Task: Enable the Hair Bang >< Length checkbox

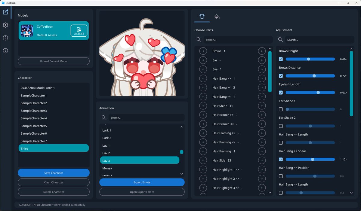Action: point(281,143)
